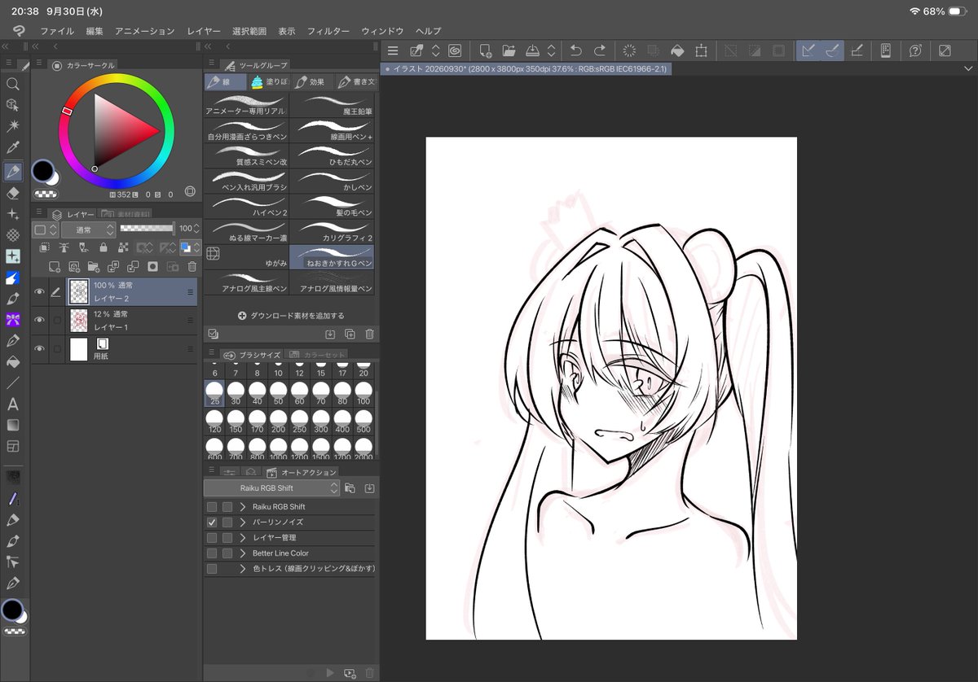
Task: Select the gradient tool
Action: (12, 425)
